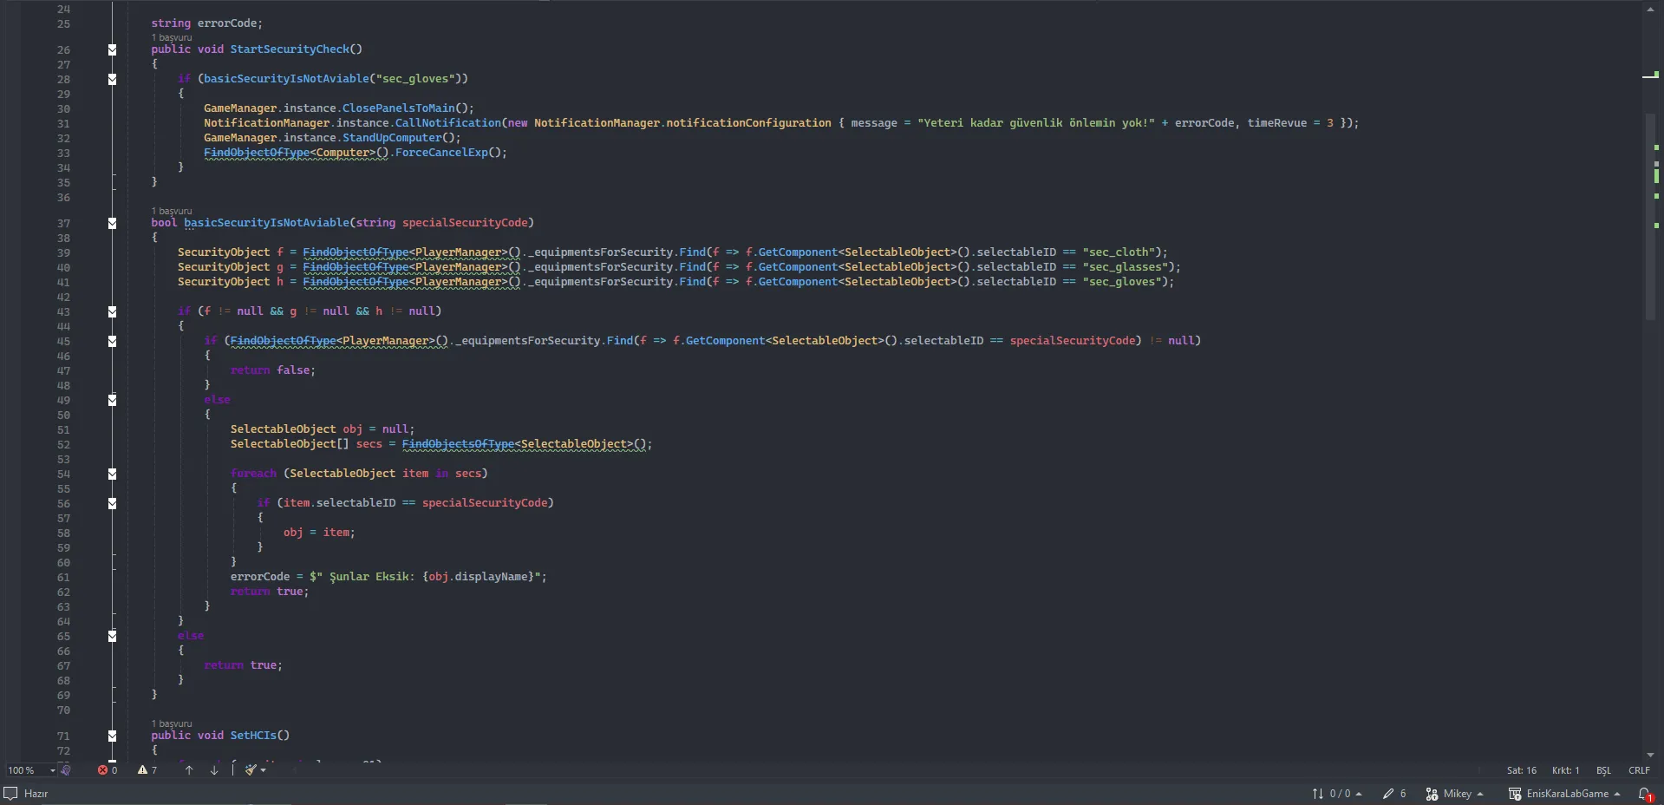Click the red error count icon
The height and width of the screenshot is (805, 1664).
pyautogui.click(x=103, y=770)
